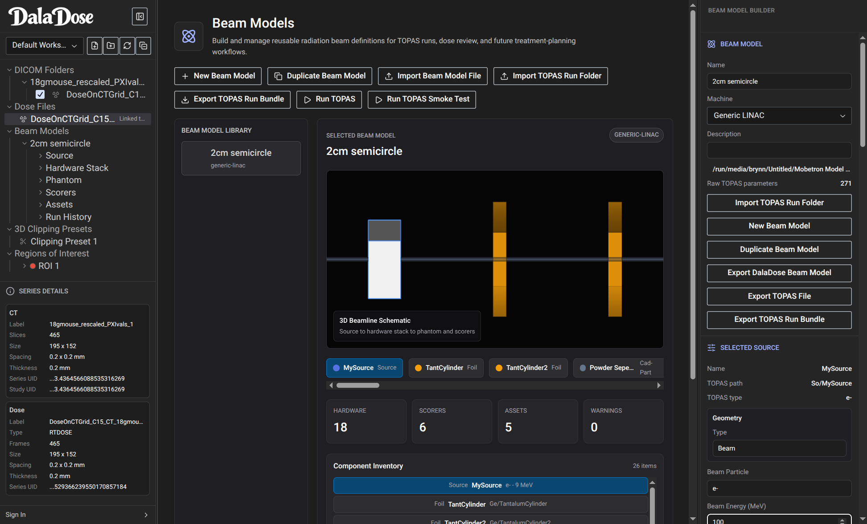Click Duplicate Beam Model in the builder panel
Screen dimensions: 867x524
pos(779,250)
